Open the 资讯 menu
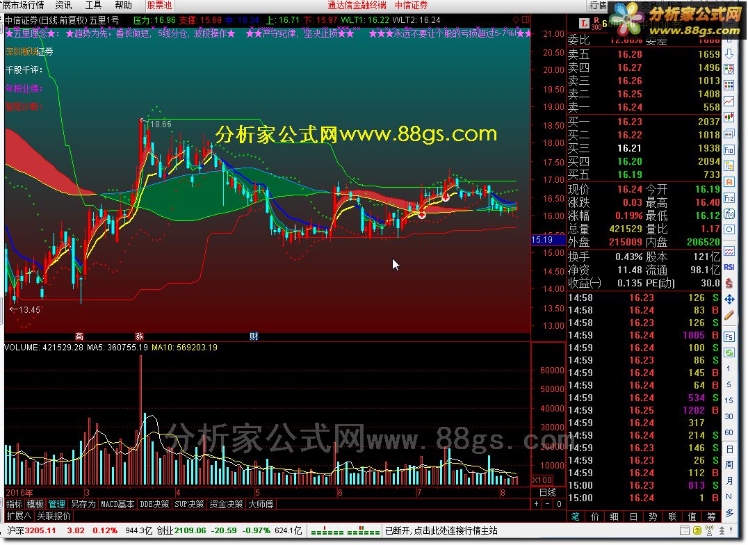Image resolution: width=748 pixels, height=545 pixels. 63,6
